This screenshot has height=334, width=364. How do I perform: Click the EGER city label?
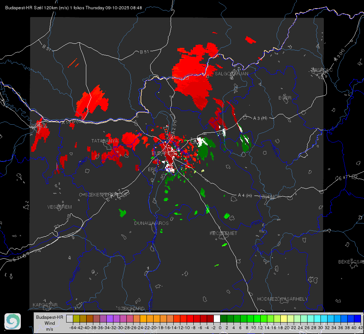click(285, 98)
